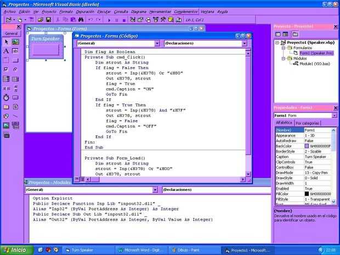Click scroll-down arrow of Form1 code window
Image resolution: width=340 pixels, height=255 pixels.
(248, 174)
